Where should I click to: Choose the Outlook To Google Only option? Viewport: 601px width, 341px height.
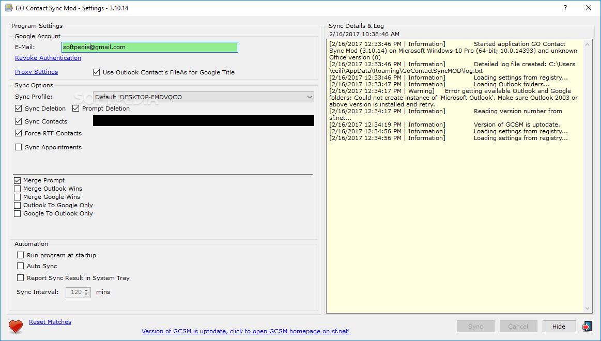pyautogui.click(x=17, y=205)
